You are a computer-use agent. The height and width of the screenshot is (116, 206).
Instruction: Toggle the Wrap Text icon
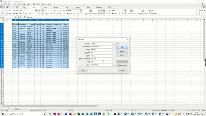coord(64,14)
